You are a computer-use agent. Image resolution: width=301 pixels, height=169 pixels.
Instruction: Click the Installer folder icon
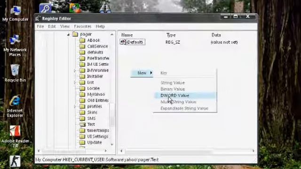pyautogui.click(x=82, y=76)
